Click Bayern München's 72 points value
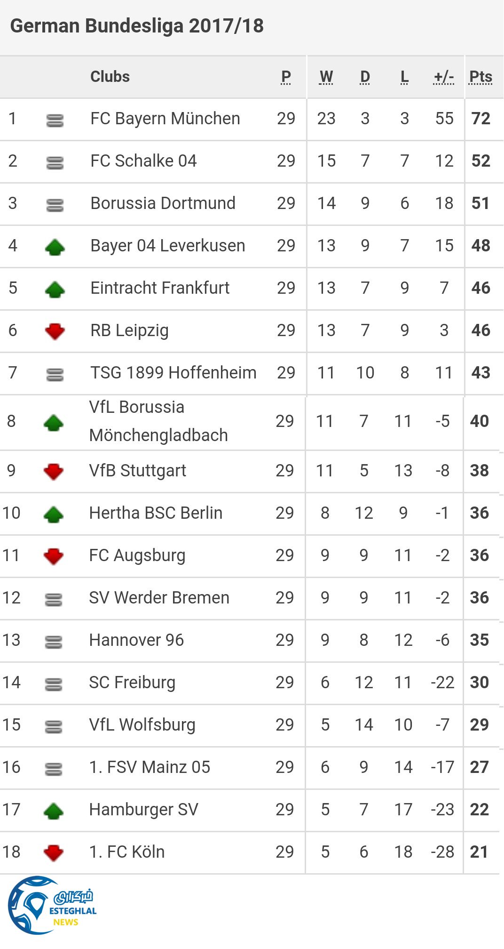The width and height of the screenshot is (504, 949). (x=480, y=119)
